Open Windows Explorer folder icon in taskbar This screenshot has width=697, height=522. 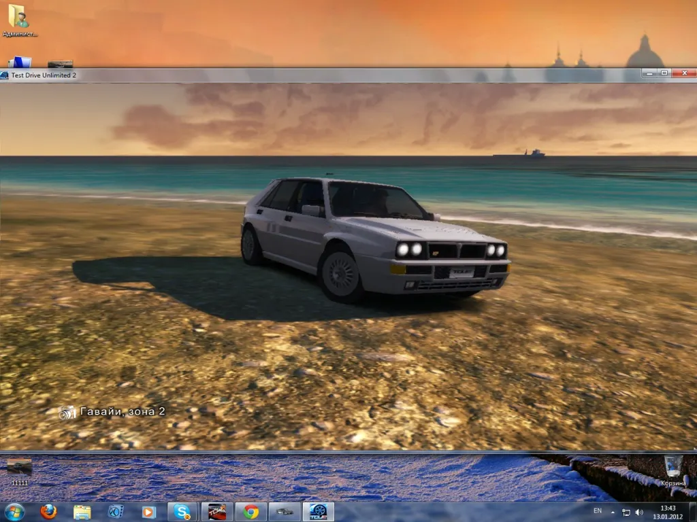(x=82, y=512)
